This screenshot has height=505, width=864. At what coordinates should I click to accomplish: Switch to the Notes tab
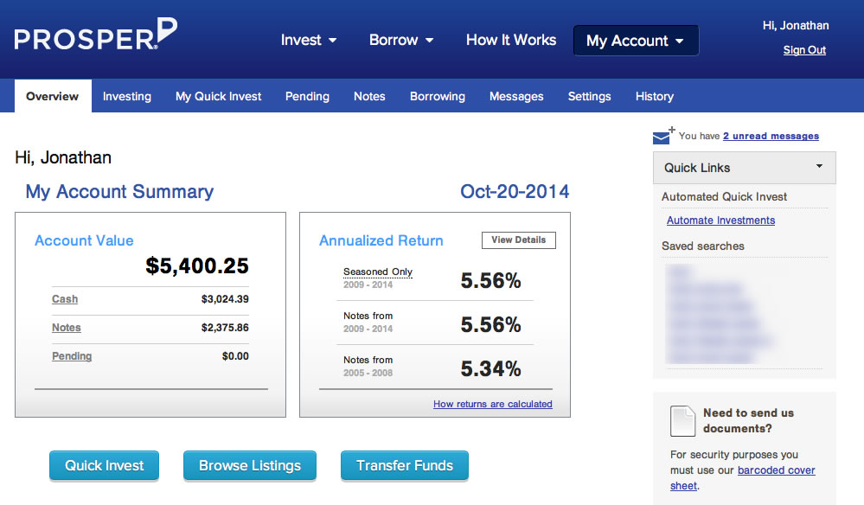point(369,96)
